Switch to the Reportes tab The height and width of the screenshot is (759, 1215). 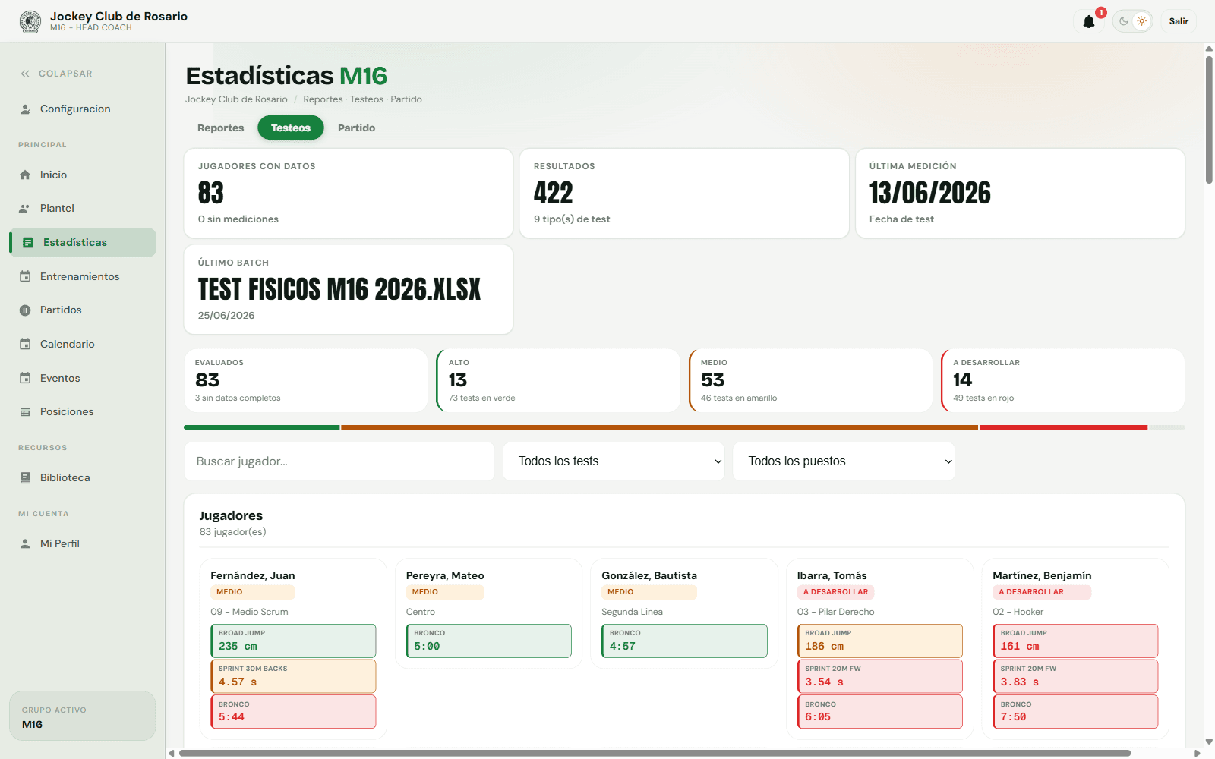pos(221,128)
